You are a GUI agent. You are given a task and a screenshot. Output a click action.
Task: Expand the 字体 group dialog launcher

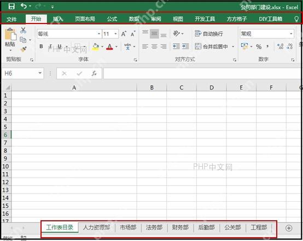pos(136,60)
